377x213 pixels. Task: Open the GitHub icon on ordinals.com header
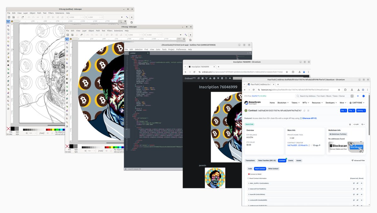coord(226,78)
